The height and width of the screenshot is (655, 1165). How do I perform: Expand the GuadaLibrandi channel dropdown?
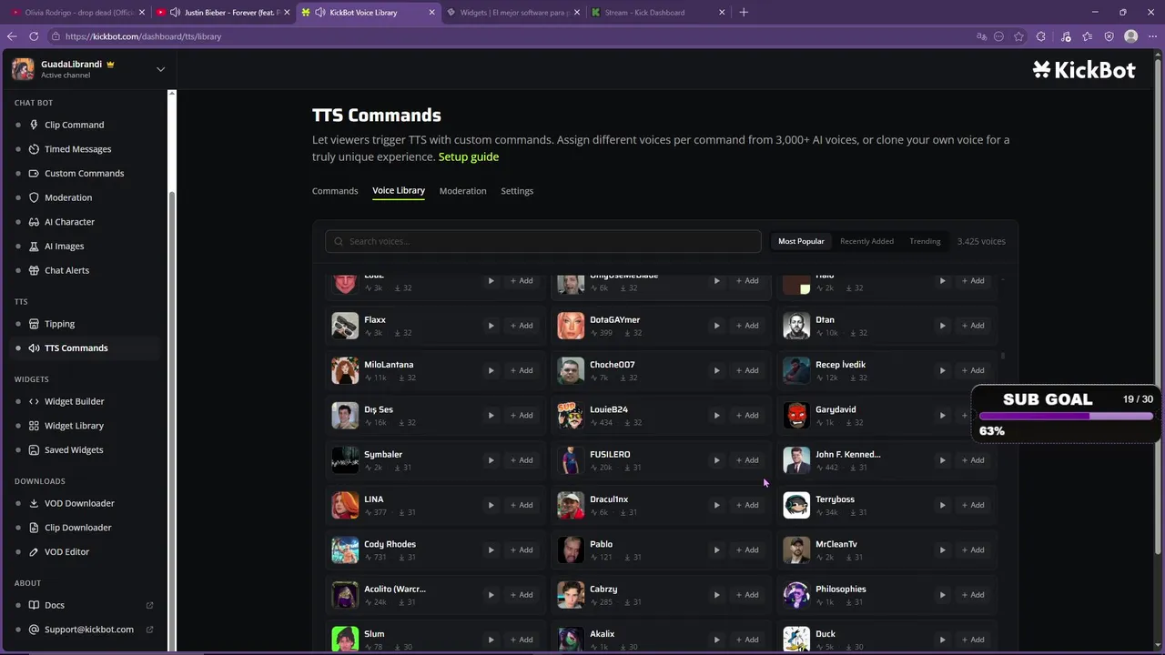[160, 69]
